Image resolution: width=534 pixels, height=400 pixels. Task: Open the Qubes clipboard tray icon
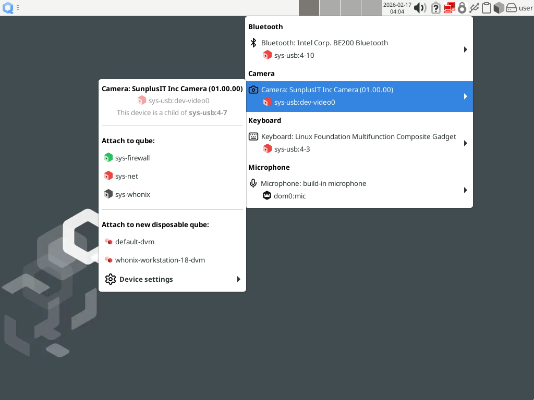coord(487,8)
